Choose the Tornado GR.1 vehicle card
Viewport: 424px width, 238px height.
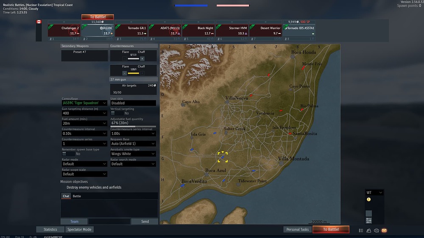click(x=131, y=30)
